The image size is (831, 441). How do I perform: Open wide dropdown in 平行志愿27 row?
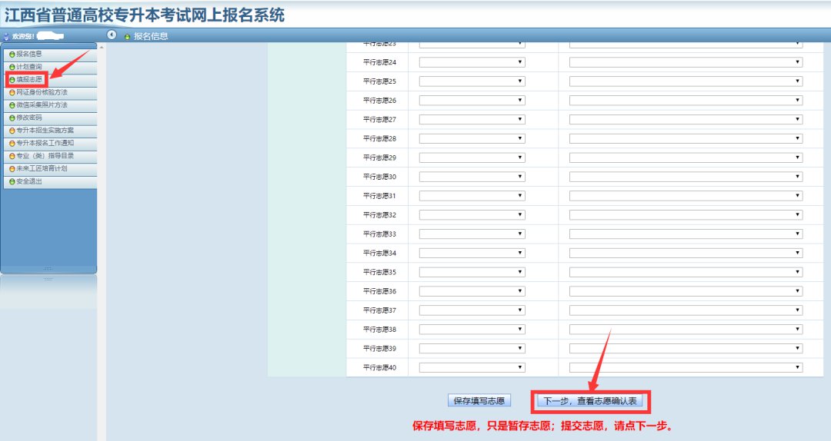point(686,119)
